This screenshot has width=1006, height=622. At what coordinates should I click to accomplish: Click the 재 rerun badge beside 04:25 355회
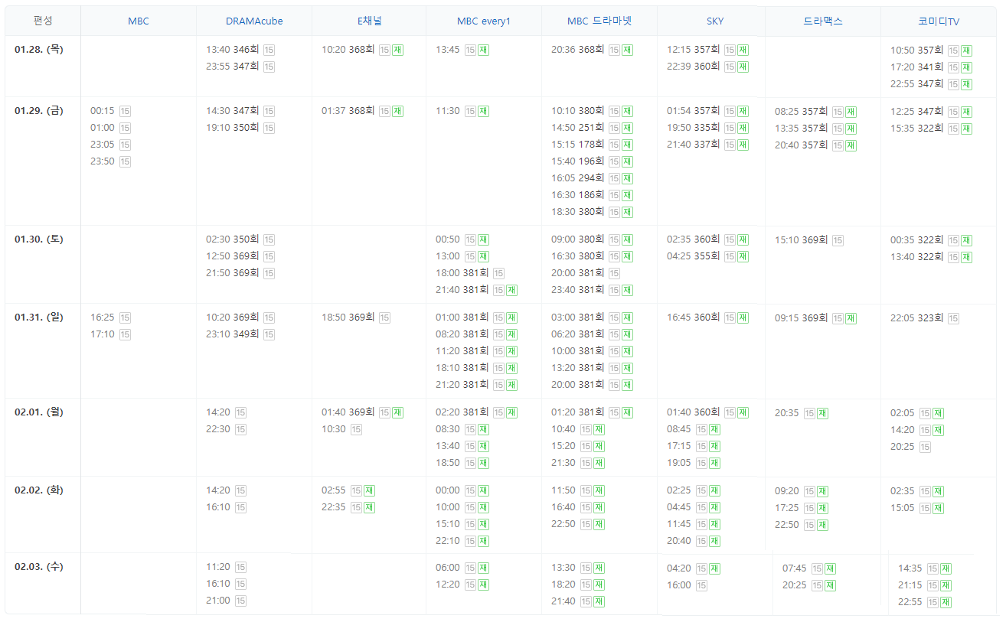[x=743, y=256]
